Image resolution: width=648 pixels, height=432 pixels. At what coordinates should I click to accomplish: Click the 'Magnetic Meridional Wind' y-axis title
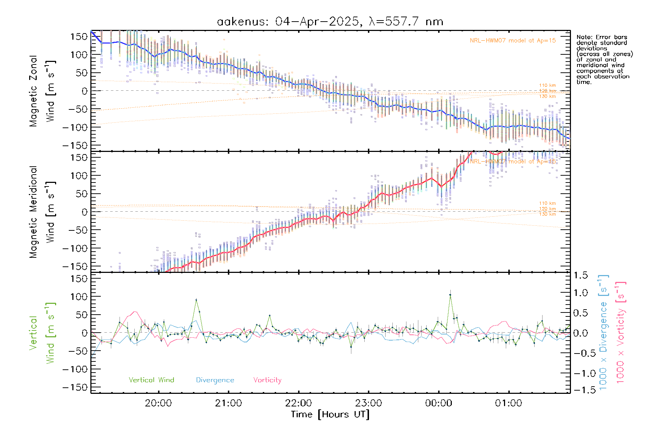pos(42,212)
